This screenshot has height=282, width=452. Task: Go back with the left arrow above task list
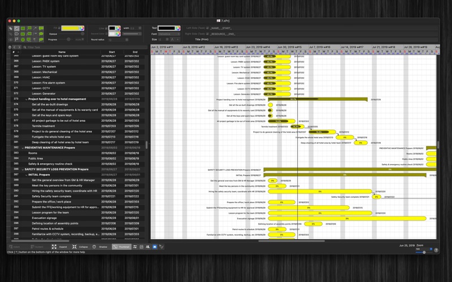(14, 47)
